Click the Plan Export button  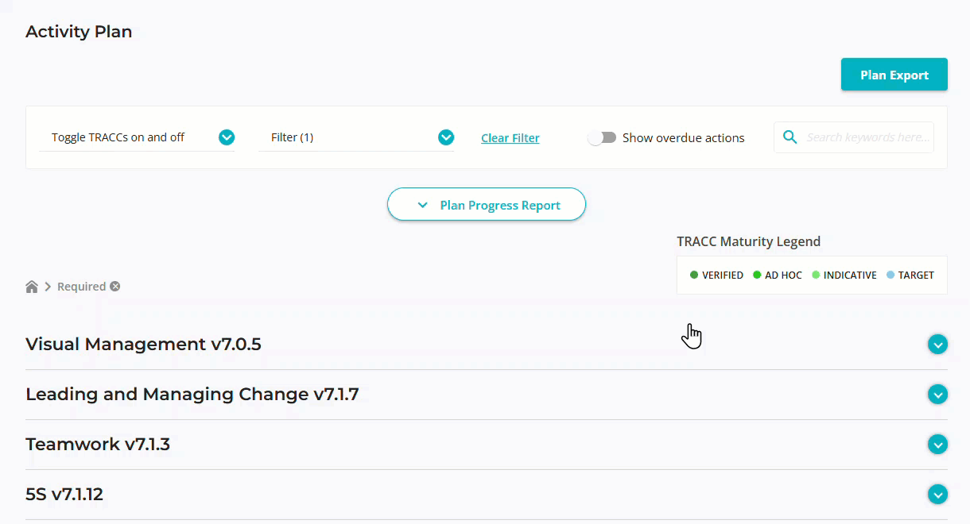894,75
